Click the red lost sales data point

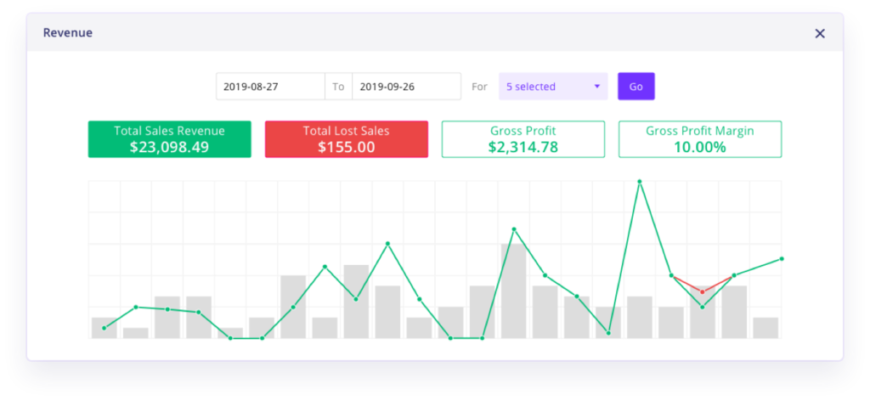702,291
